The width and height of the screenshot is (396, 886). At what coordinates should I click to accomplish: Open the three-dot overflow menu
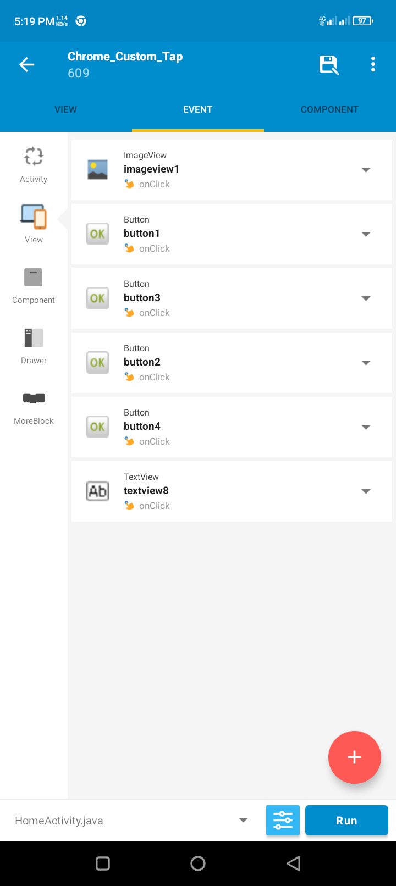(373, 64)
